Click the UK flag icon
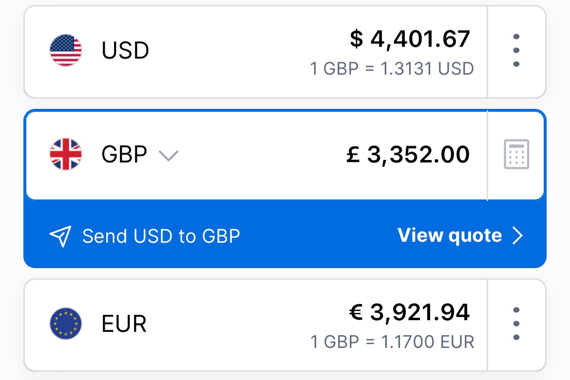This screenshot has height=380, width=570. [66, 154]
